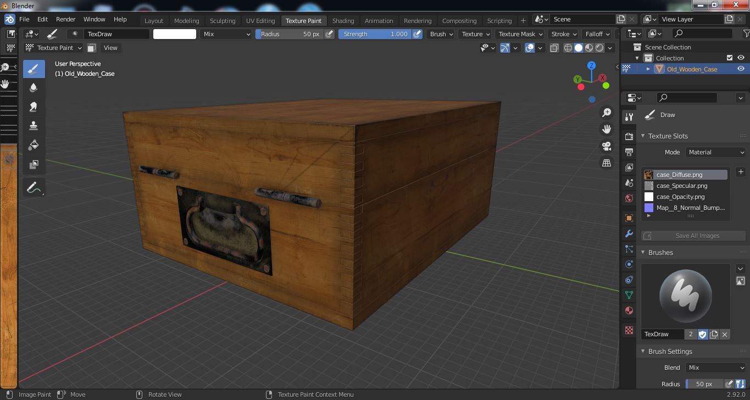The height and width of the screenshot is (400, 750).
Task: Open the Render properties tab
Action: tap(629, 136)
